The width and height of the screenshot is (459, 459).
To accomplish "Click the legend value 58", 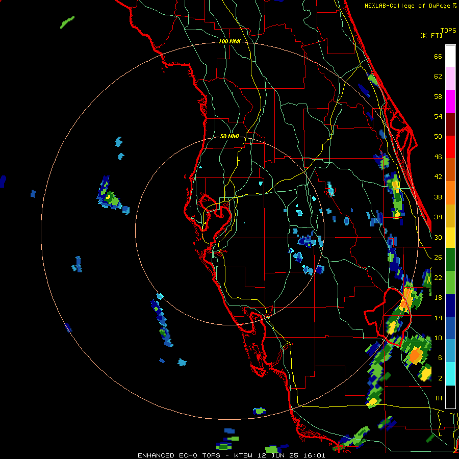I will 438,96.
